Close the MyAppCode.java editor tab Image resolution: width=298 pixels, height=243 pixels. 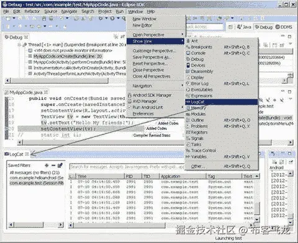[46, 92]
